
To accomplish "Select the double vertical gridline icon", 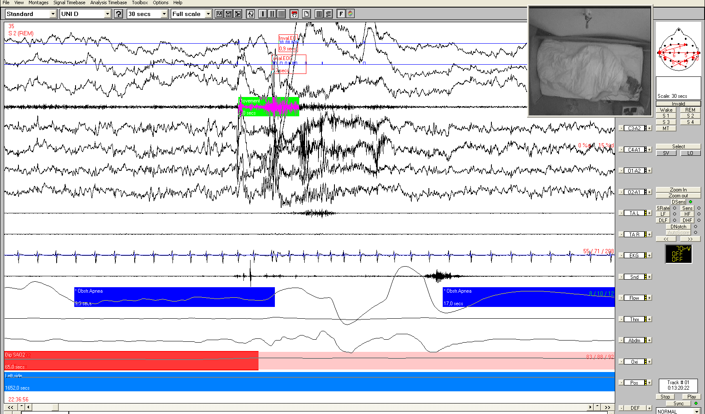I will pyautogui.click(x=272, y=14).
